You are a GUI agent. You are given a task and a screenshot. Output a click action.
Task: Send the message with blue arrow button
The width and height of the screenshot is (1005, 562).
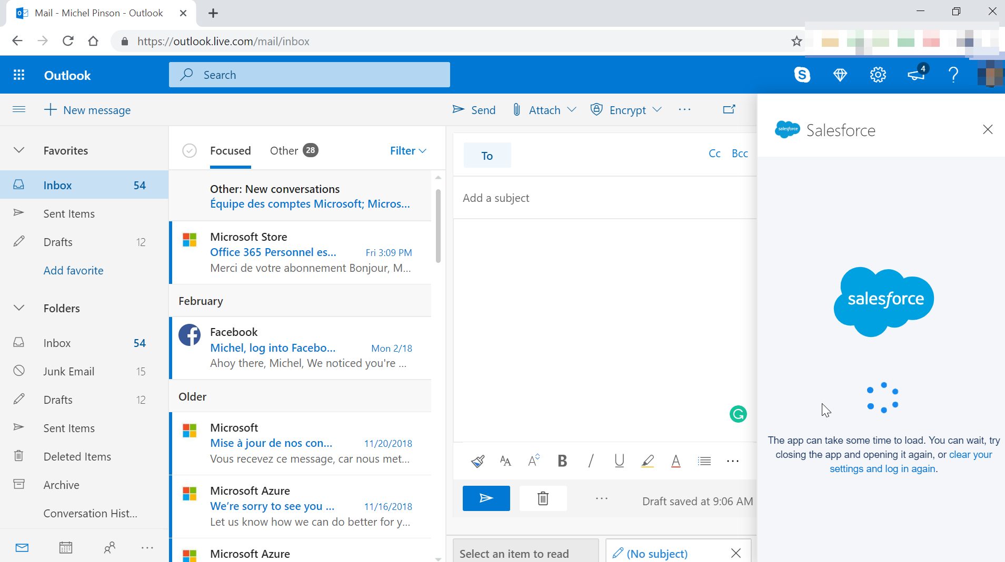coord(486,498)
